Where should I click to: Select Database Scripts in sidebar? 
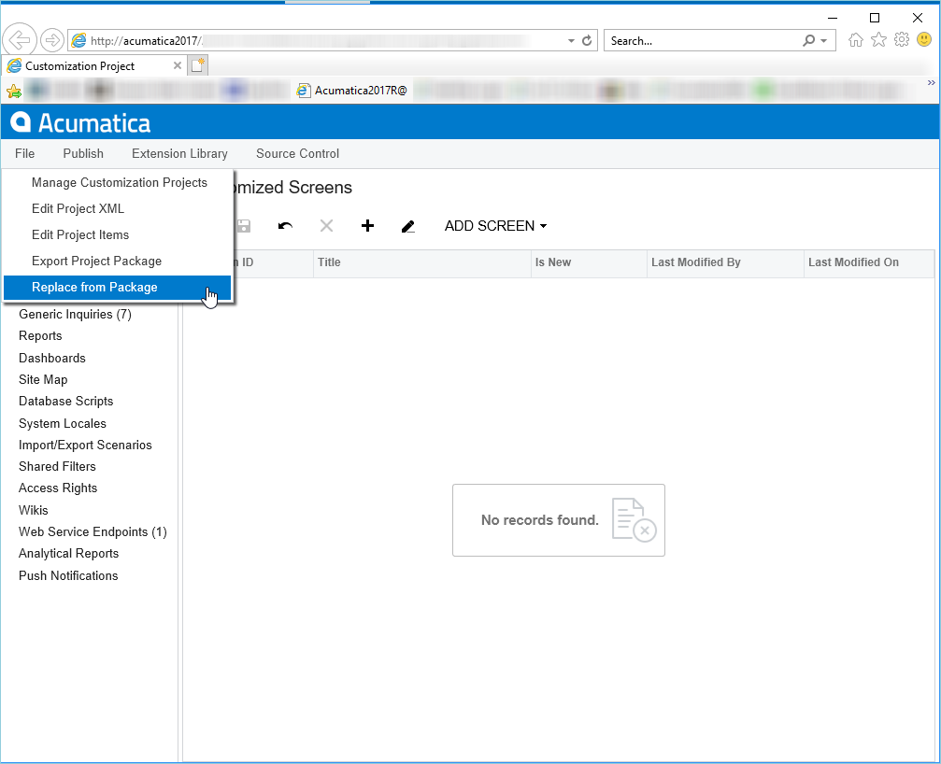click(66, 402)
